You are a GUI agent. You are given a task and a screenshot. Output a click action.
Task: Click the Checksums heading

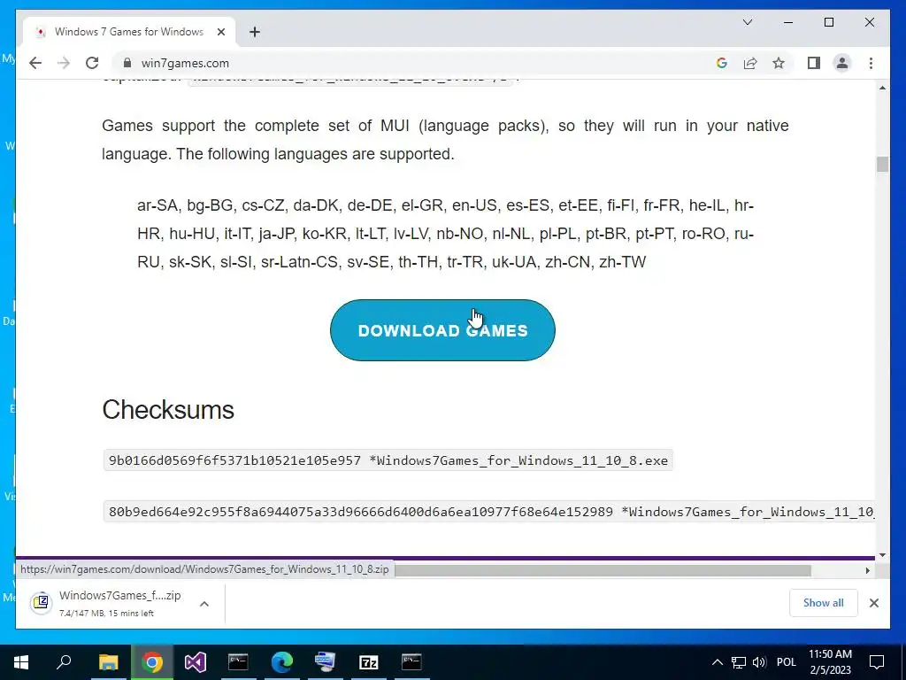168,410
